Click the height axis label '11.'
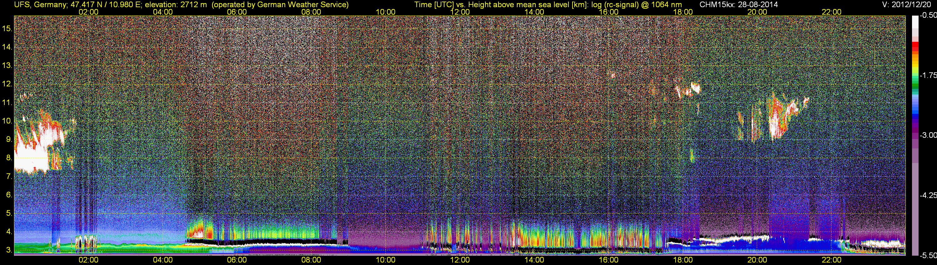 [7, 102]
